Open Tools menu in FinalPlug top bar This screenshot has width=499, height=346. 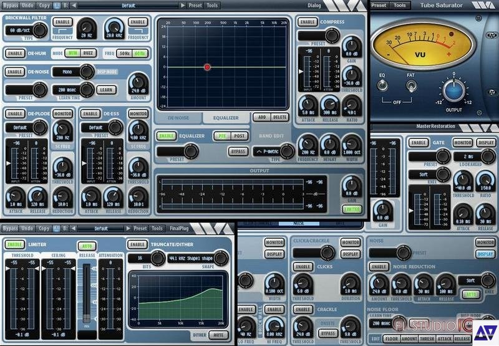(157, 228)
